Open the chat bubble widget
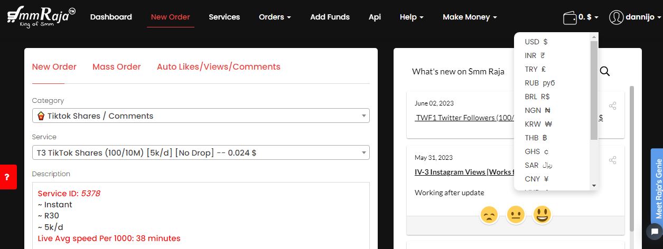The image size is (663, 249). tap(654, 231)
